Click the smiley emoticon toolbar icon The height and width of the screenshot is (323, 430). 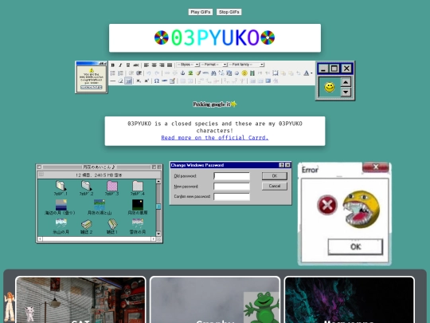click(244, 73)
